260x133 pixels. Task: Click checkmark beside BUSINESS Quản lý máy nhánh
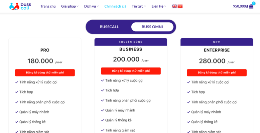[x=103, y=110]
